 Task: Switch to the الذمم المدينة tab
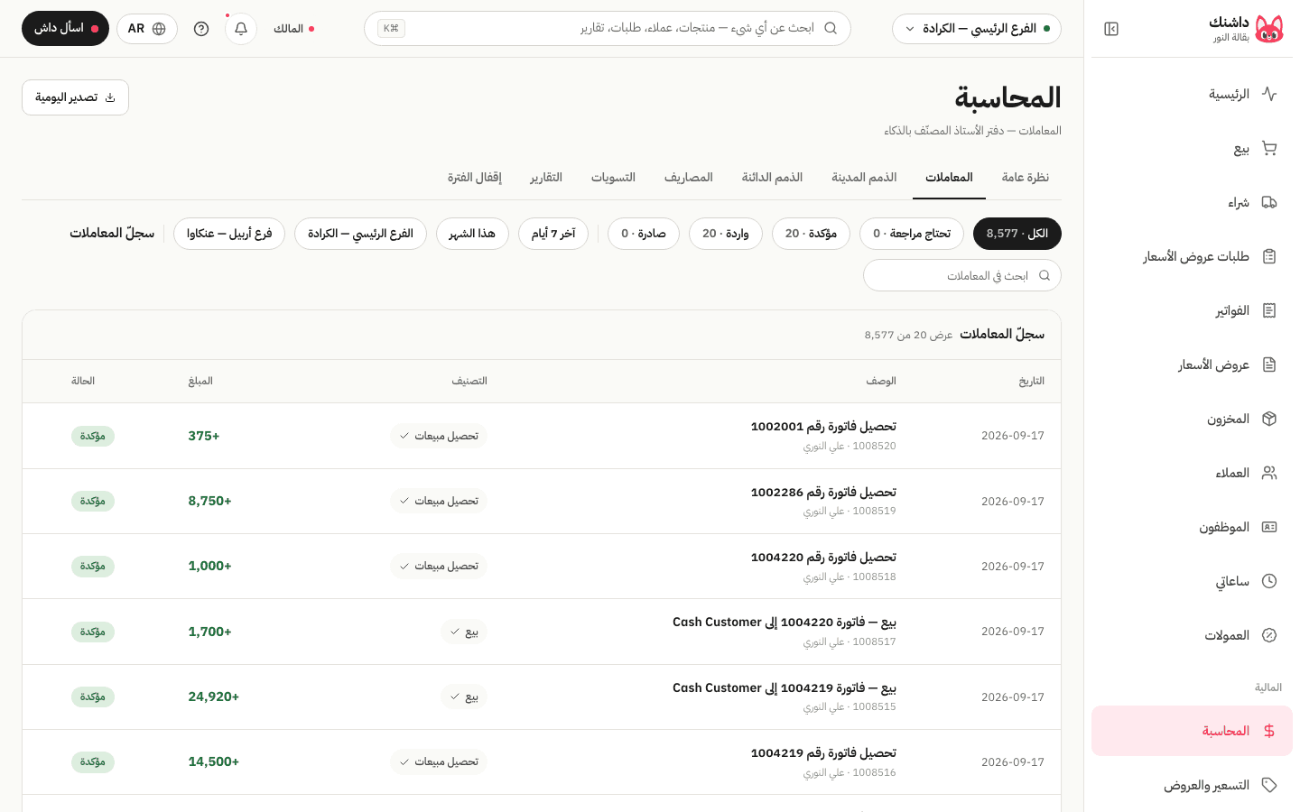coord(864,178)
